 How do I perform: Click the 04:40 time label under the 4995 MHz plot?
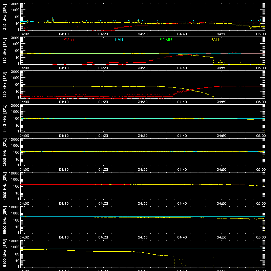pos(182,204)
